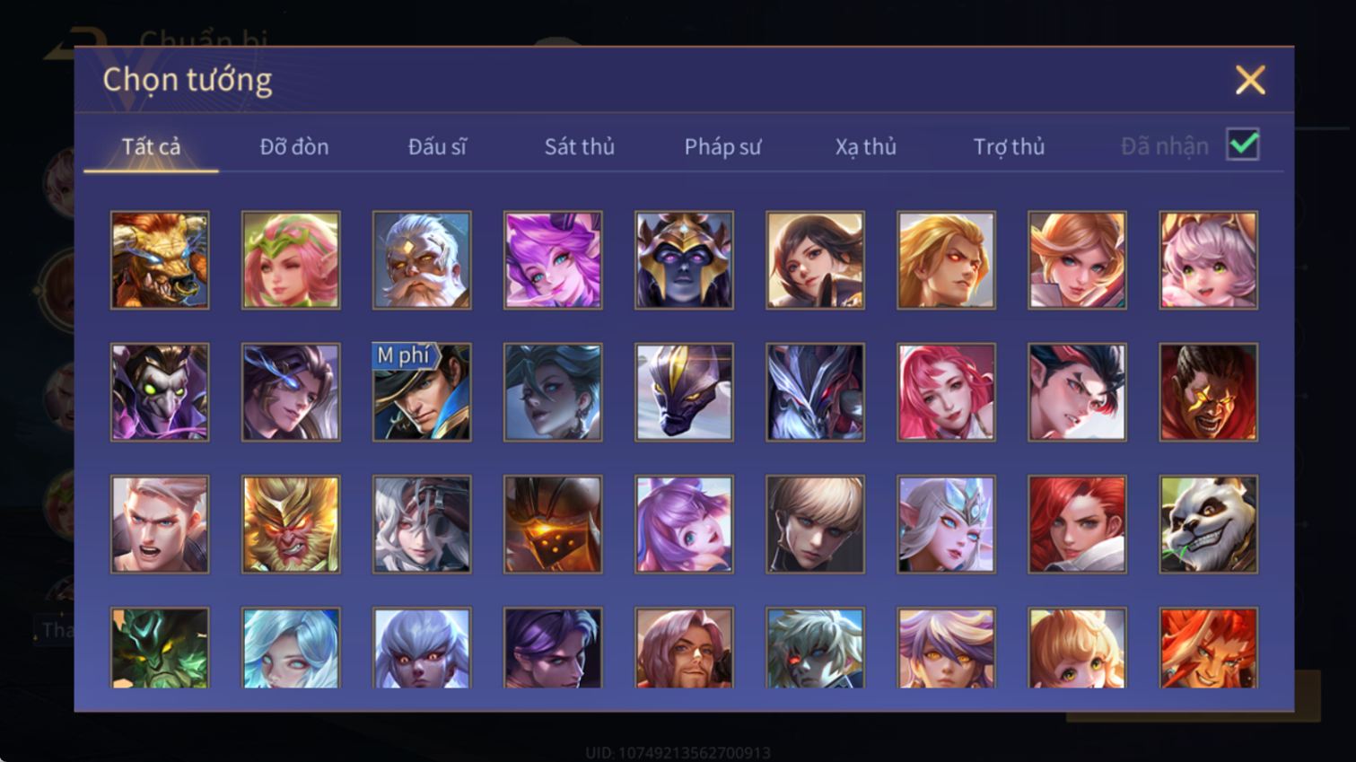This screenshot has width=1356, height=762.
Task: Select the green forest monster hero
Action: pos(160,648)
